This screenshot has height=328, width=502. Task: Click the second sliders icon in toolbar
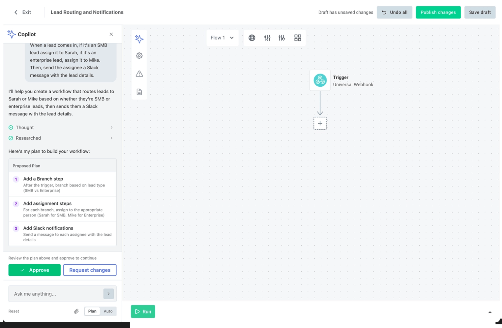tap(282, 38)
